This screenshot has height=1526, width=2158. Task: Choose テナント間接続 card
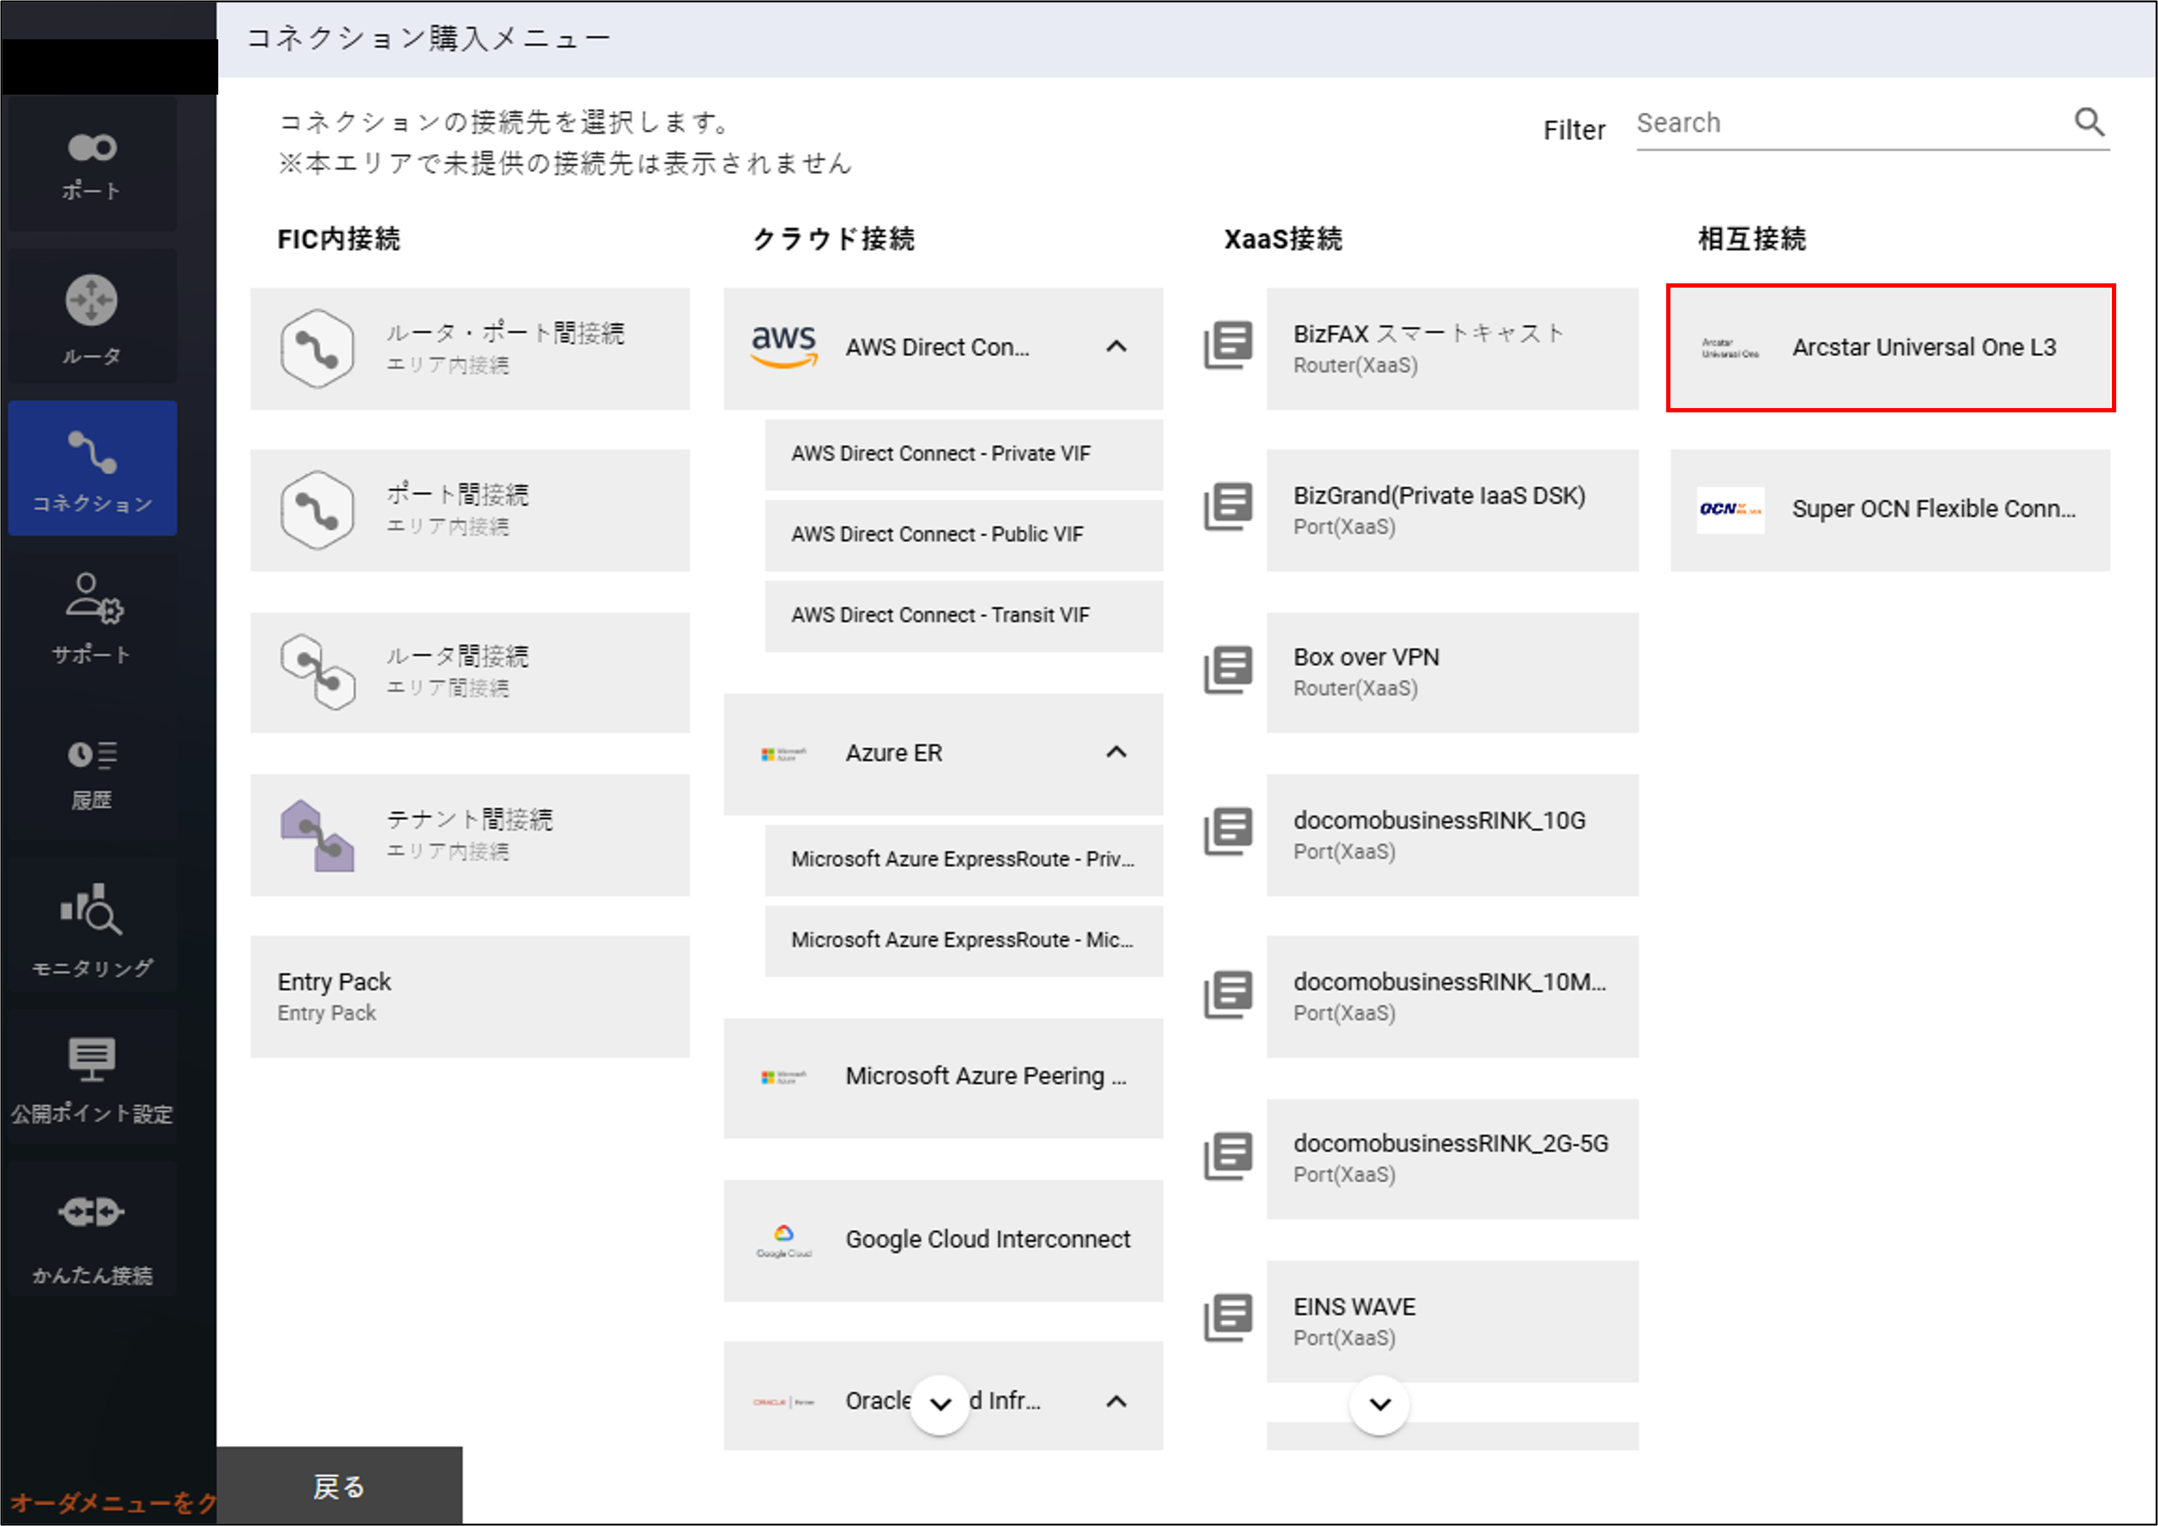pos(470,835)
